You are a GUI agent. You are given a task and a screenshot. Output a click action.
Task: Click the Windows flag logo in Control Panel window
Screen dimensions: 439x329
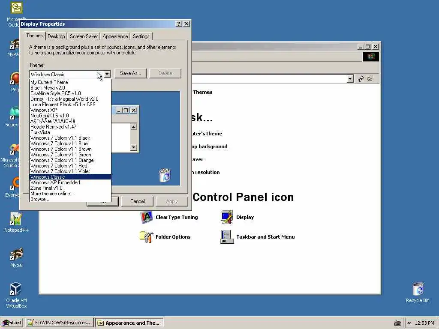[x=371, y=57]
